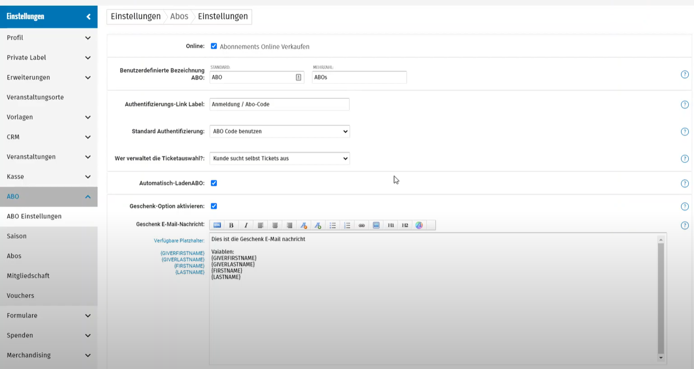This screenshot has height=369, width=694.
Task: Open Wer verwaltet die Ticketauswahl dropdown
Action: click(280, 158)
